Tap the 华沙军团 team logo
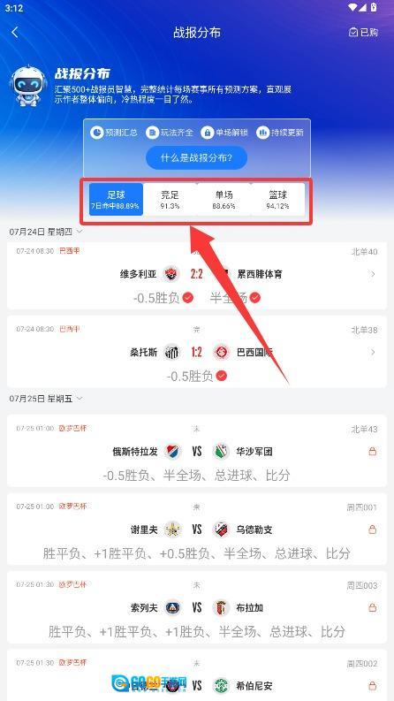The height and width of the screenshot is (701, 394). pyautogui.click(x=221, y=452)
